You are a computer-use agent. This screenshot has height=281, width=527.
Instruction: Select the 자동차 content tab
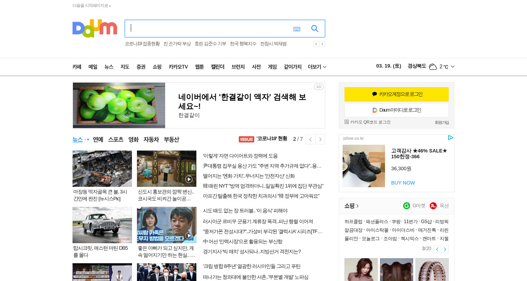tap(151, 139)
